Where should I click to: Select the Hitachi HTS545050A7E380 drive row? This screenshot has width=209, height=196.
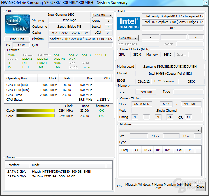pyautogui.click(x=58, y=172)
